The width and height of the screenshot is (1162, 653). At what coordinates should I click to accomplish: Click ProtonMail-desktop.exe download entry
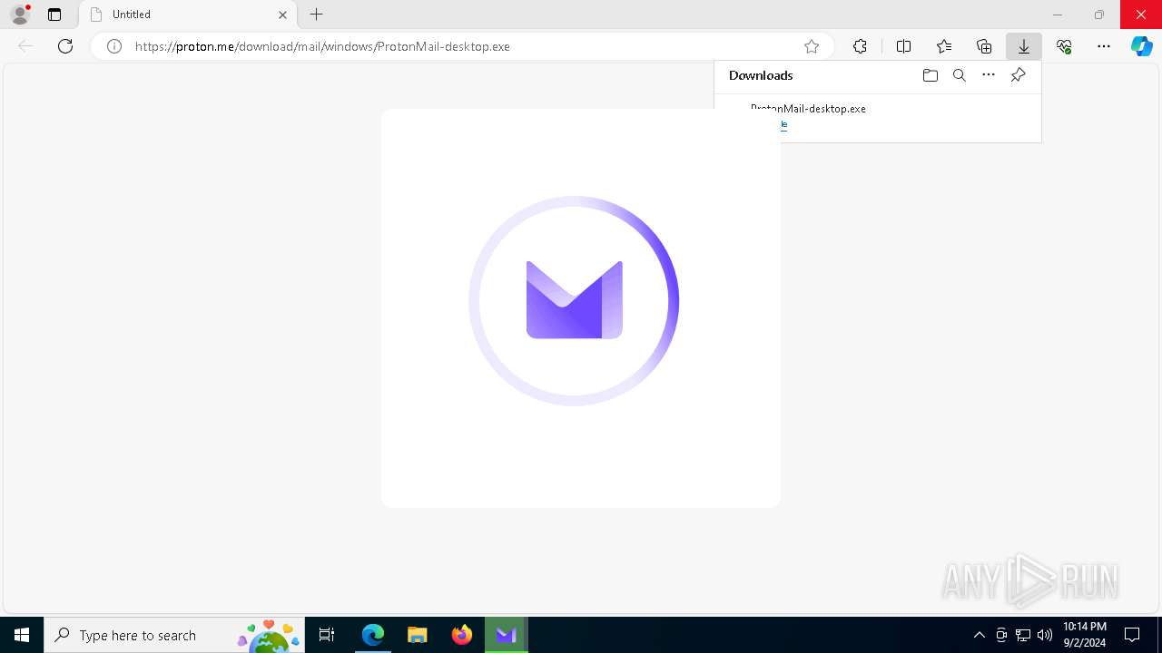877,116
